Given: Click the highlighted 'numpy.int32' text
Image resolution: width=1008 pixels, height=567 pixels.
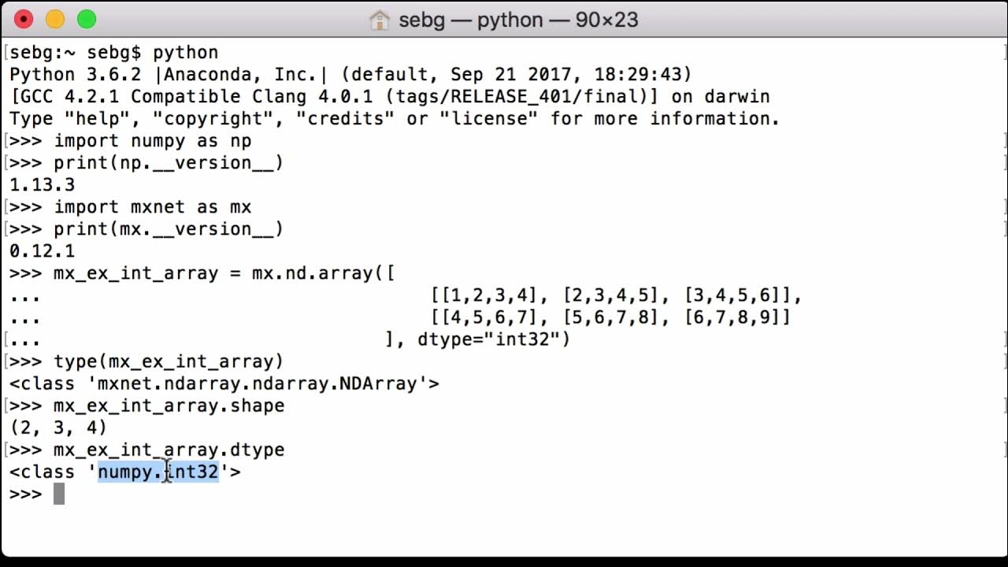Looking at the screenshot, I should click(157, 472).
